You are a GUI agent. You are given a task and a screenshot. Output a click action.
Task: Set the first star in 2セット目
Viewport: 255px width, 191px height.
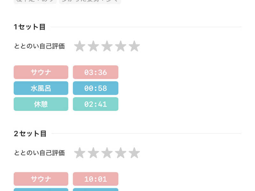pos(79,153)
